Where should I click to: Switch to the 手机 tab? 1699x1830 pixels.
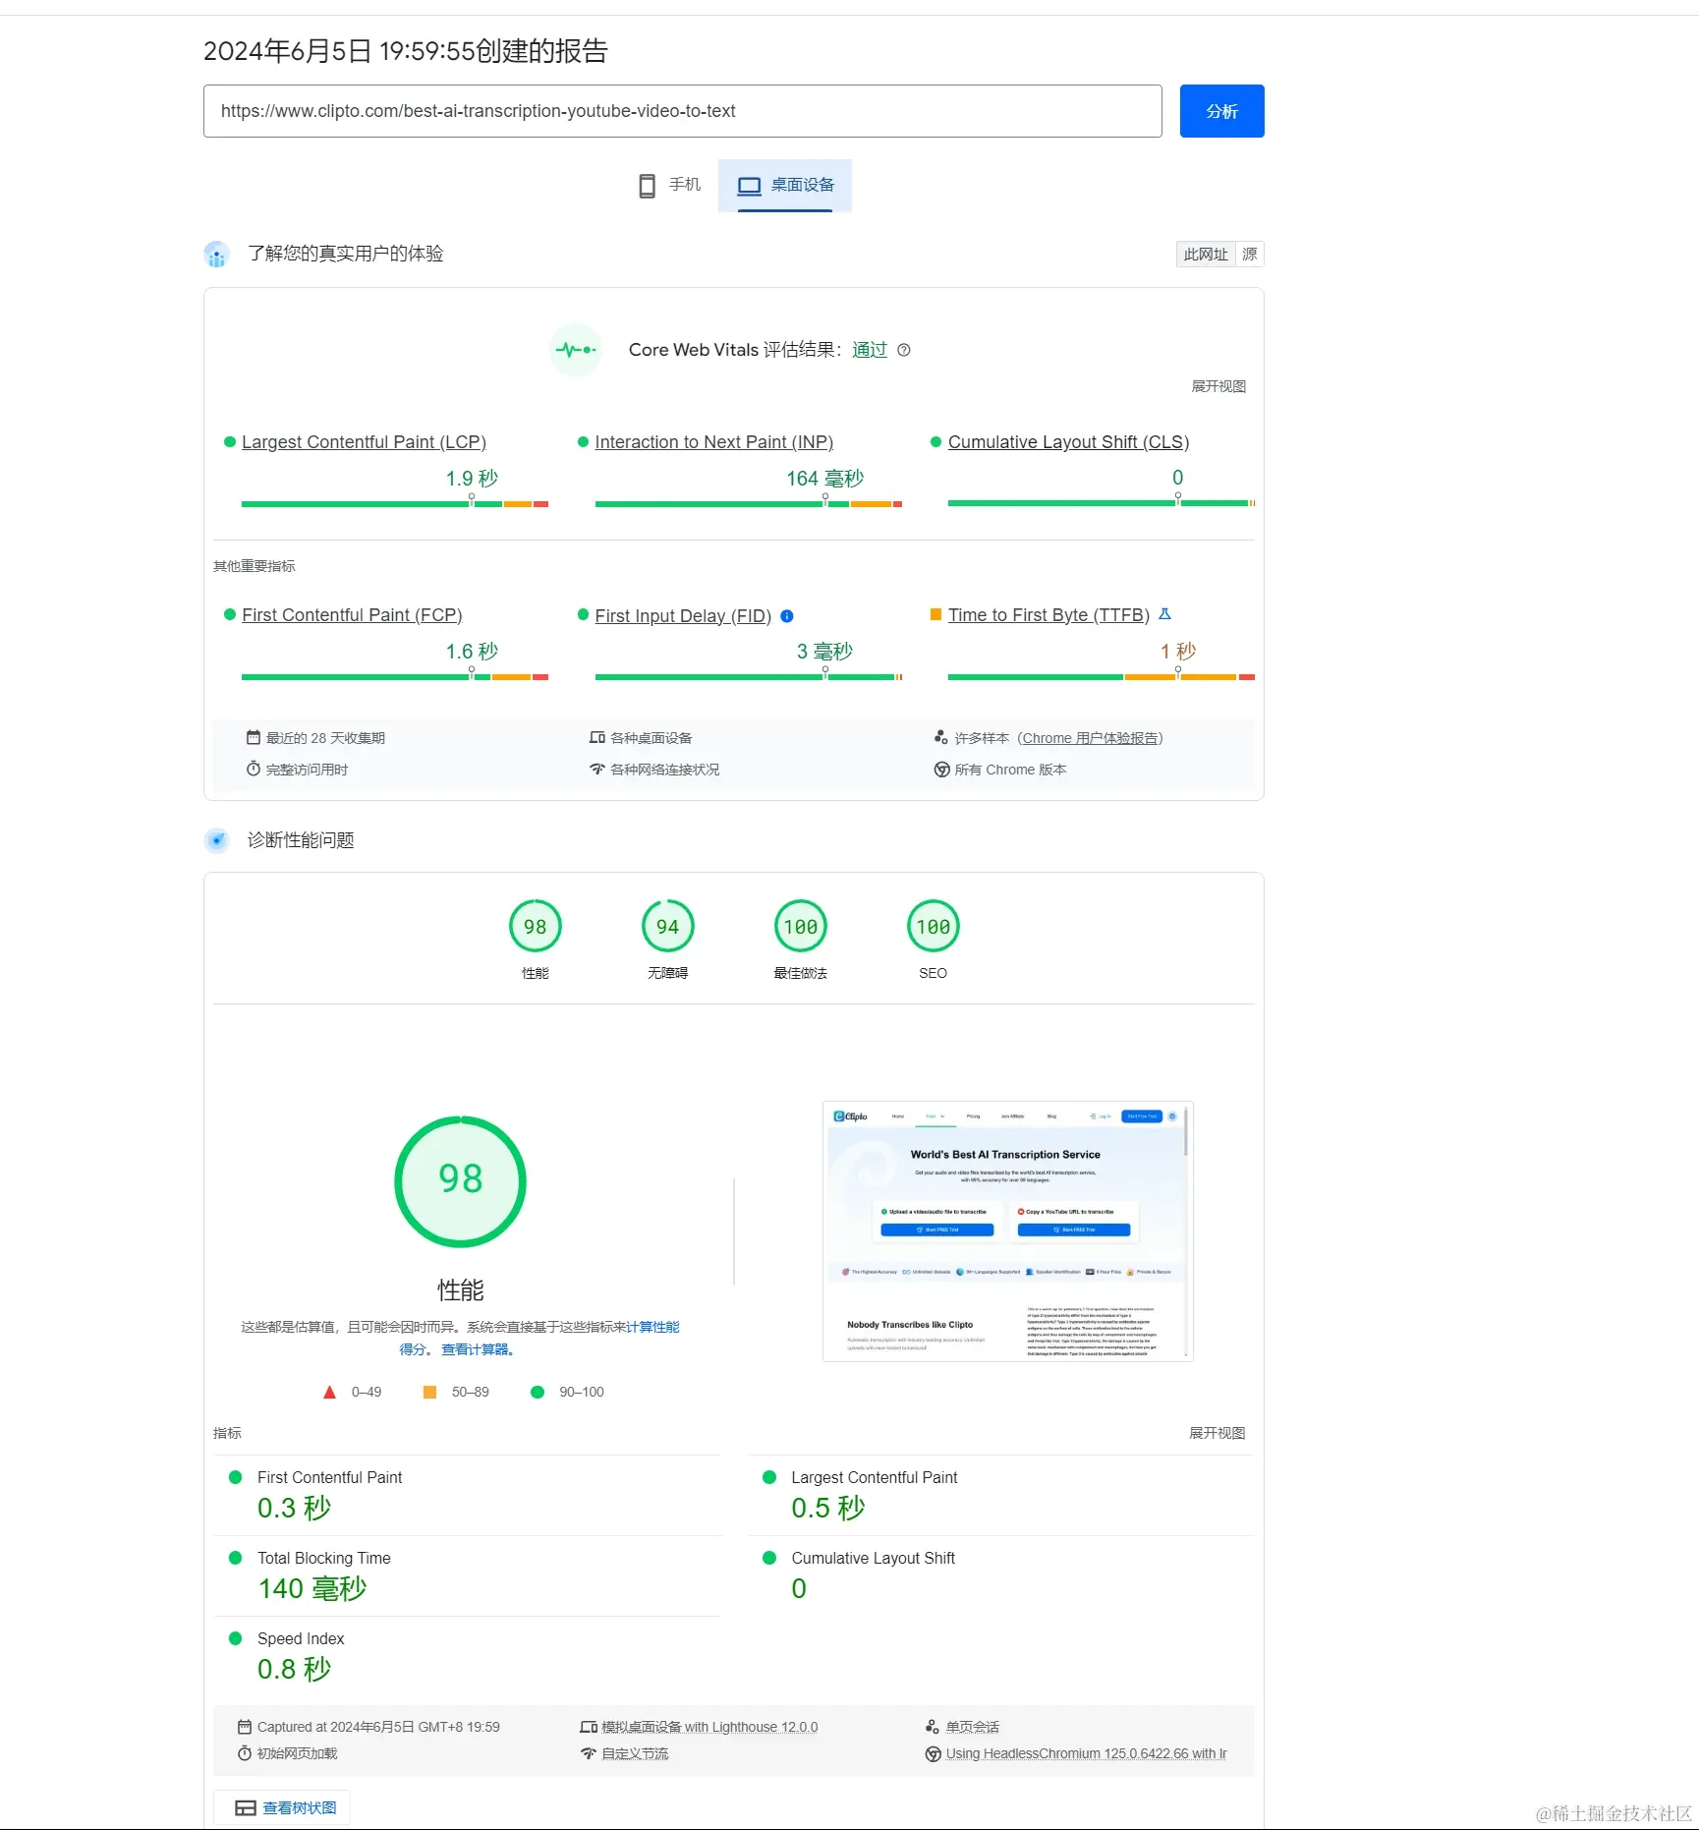pos(670,186)
